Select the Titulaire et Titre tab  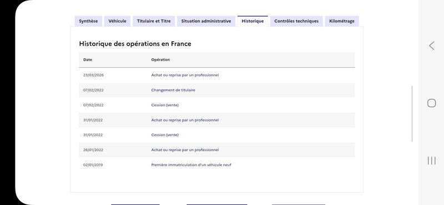[154, 21]
